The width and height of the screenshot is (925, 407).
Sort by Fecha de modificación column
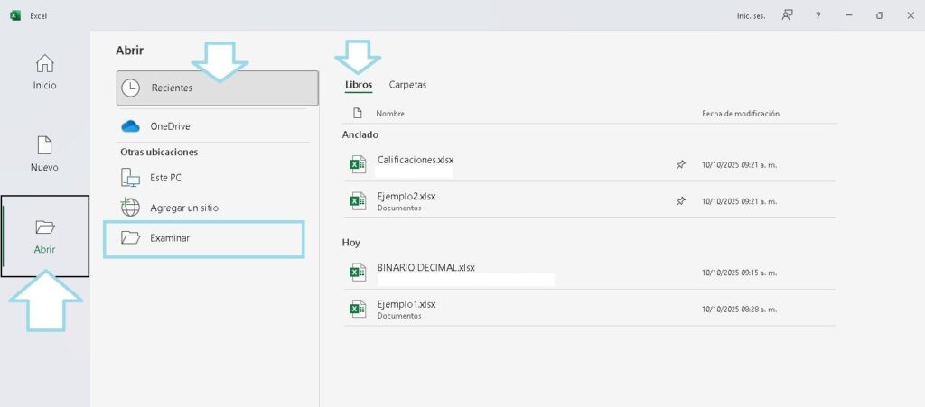tap(740, 114)
